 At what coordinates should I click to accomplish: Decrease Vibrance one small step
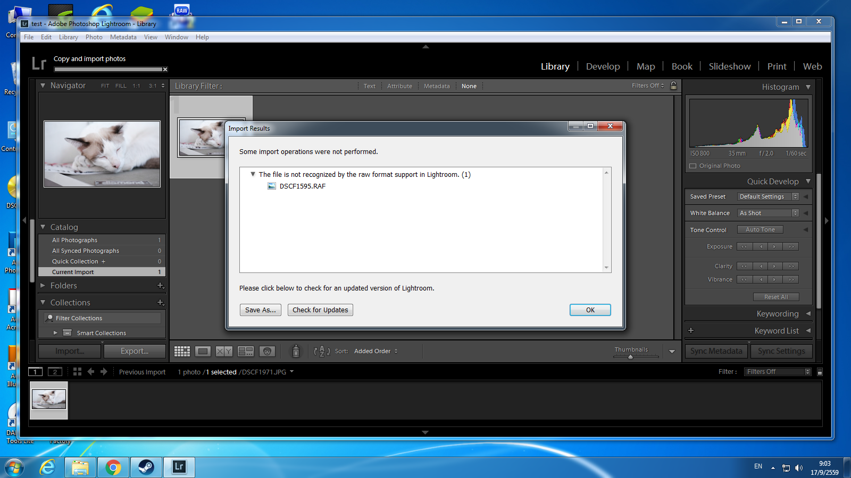coord(761,279)
